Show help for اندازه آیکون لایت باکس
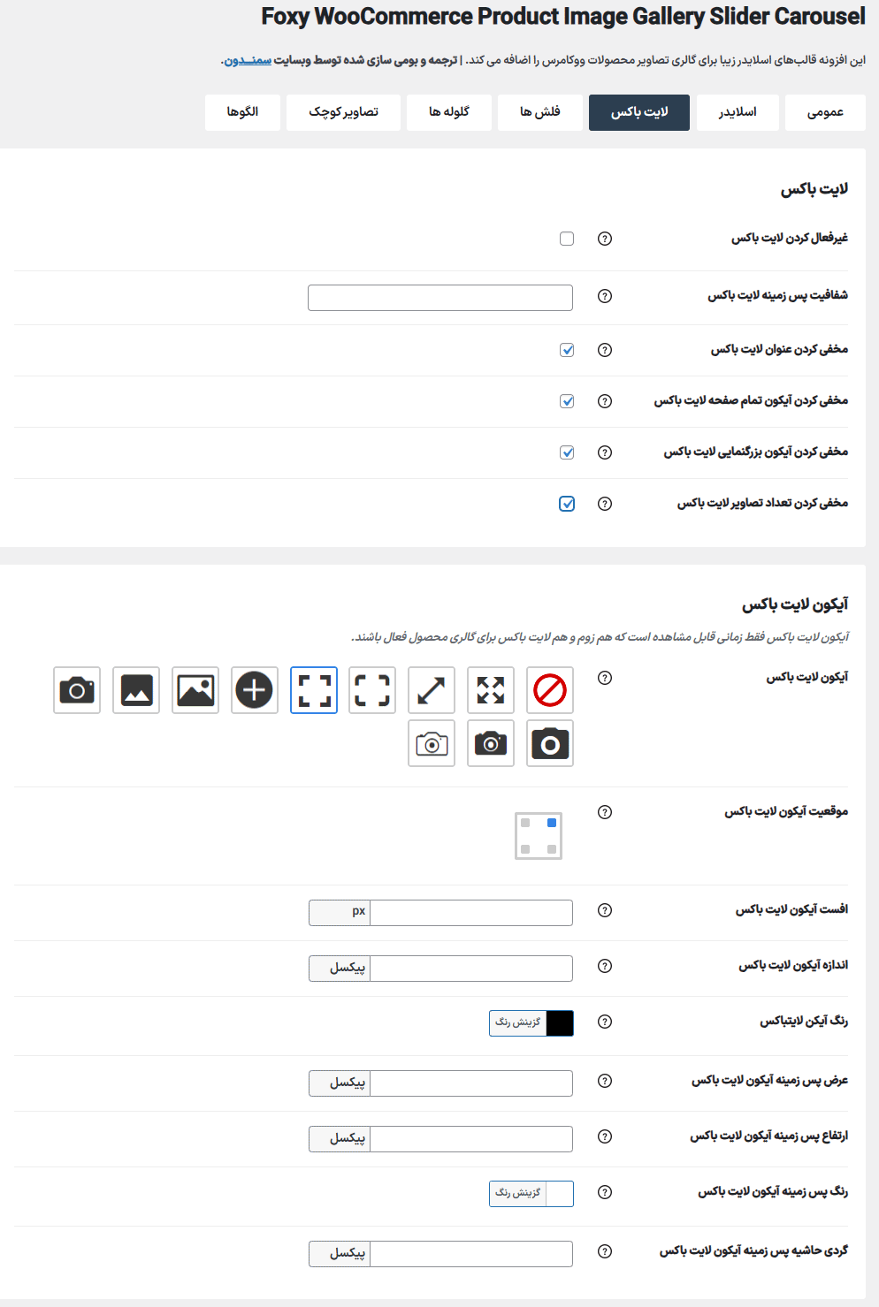Screen dimensions: 879x1307 (x=605, y=966)
